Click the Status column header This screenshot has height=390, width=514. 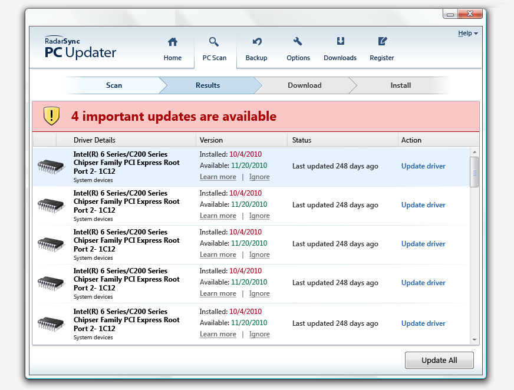pos(302,140)
